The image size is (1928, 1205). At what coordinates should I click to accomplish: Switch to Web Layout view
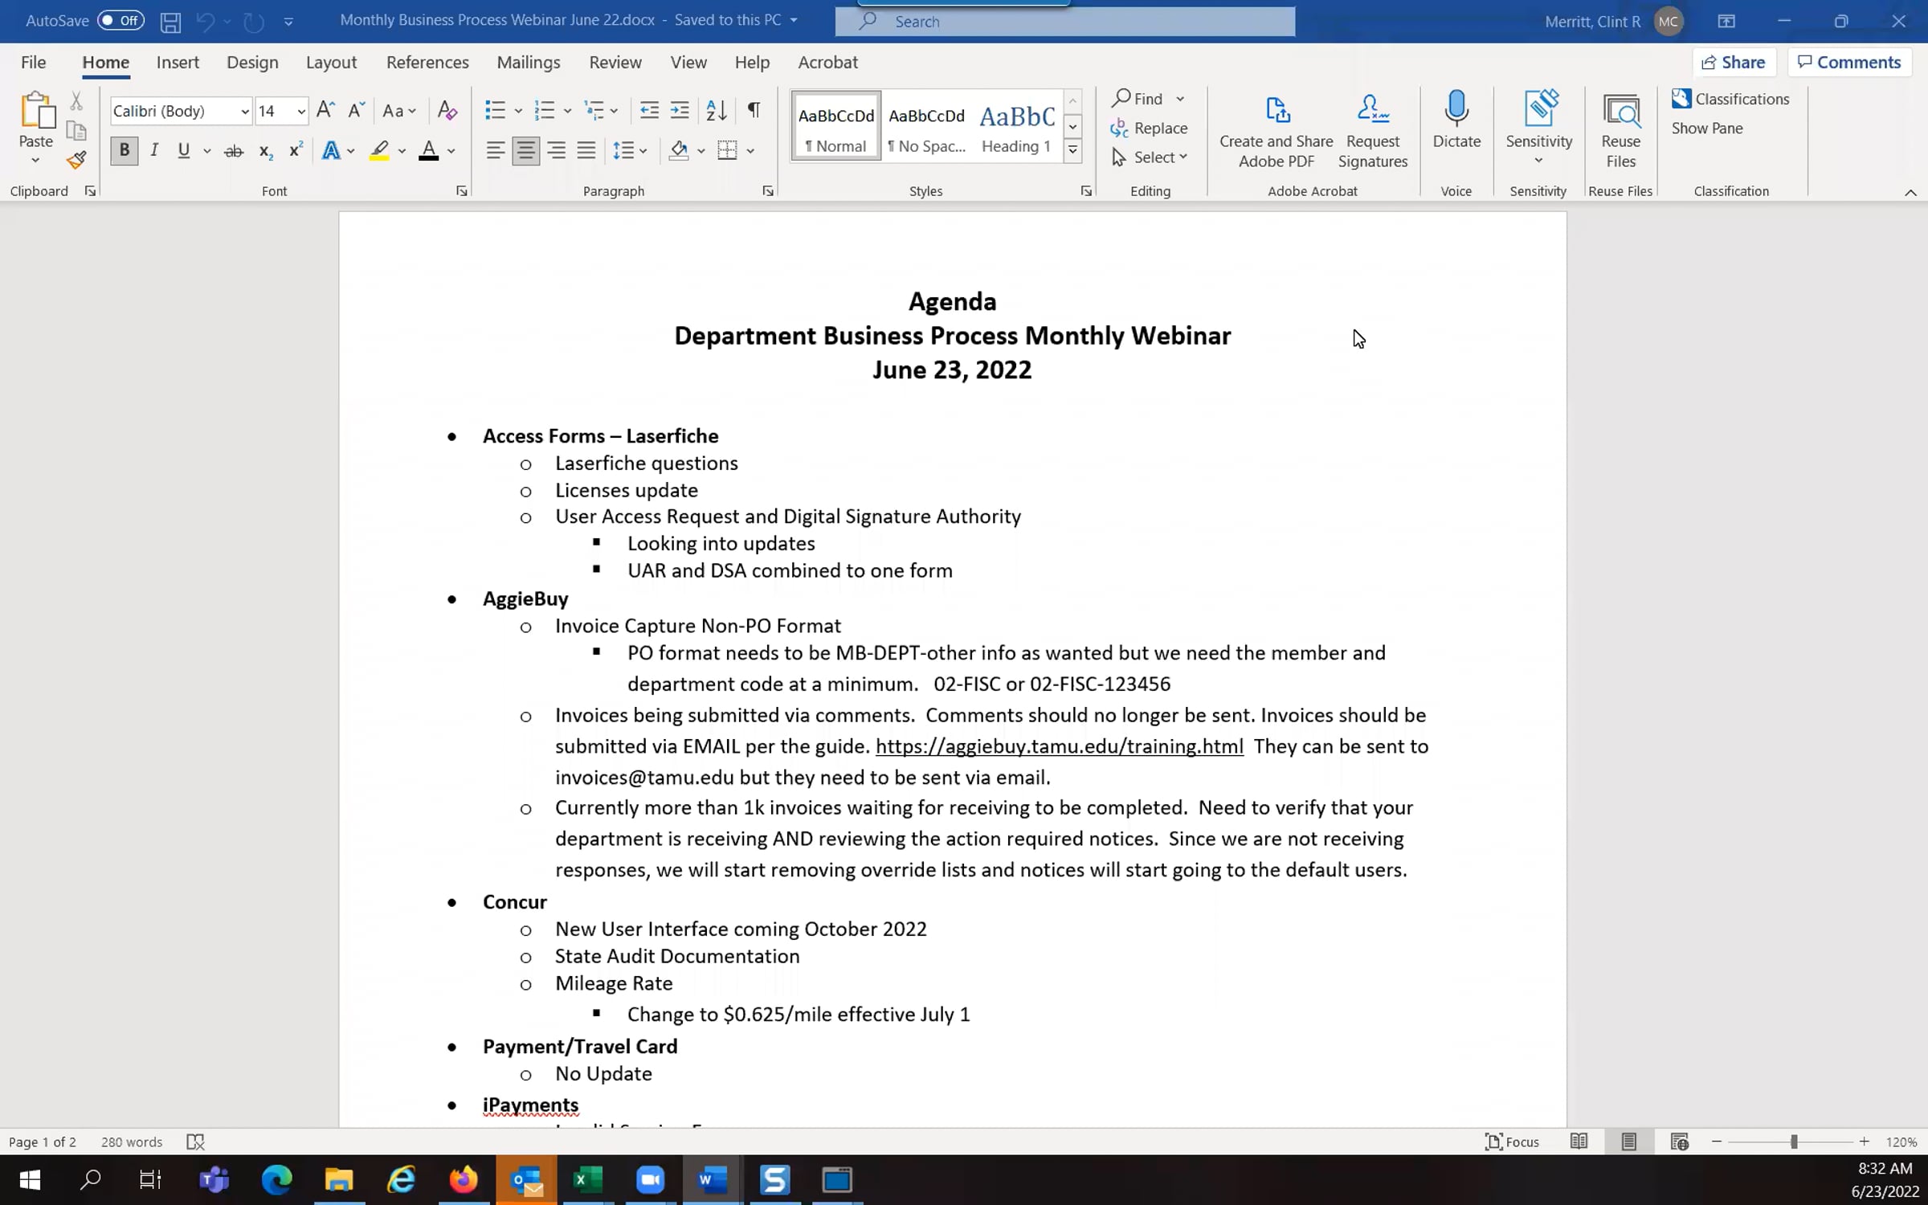[x=1679, y=1142]
